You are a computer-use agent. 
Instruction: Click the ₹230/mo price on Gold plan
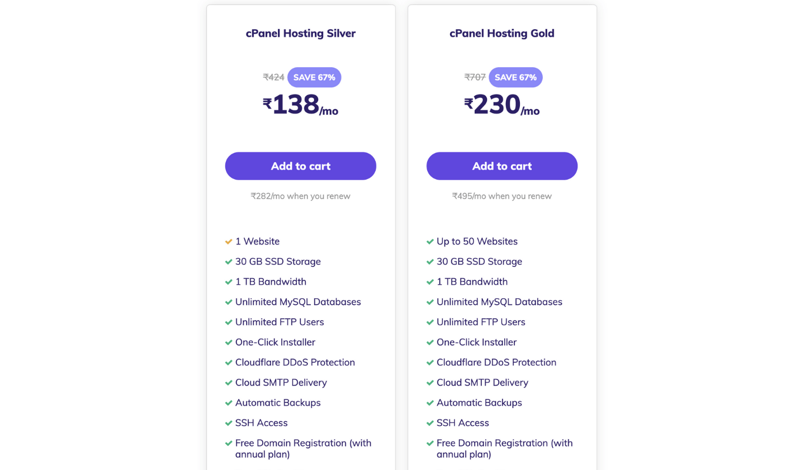502,105
